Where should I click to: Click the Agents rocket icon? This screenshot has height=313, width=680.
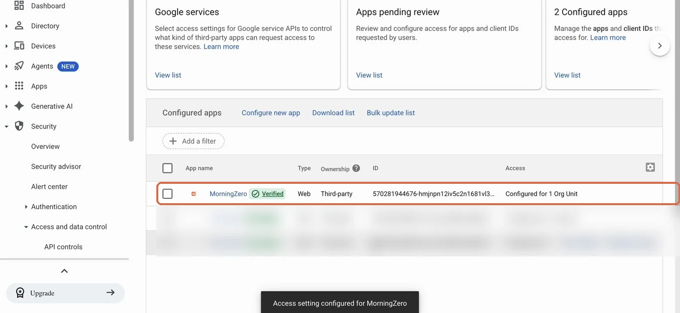coord(19,66)
